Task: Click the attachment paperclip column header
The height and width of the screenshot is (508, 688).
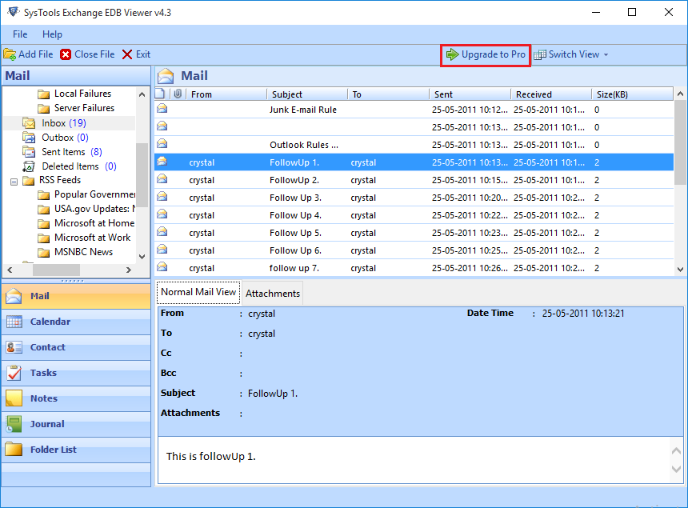Action: pyautogui.click(x=178, y=94)
